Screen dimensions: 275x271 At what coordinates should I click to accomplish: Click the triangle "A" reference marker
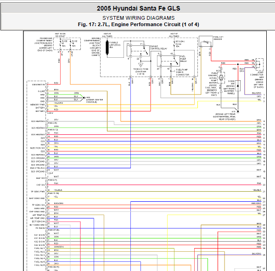140,65
